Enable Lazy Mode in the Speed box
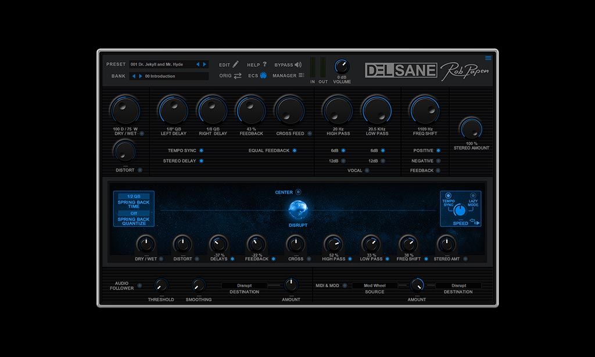595x357 pixels. point(473,195)
